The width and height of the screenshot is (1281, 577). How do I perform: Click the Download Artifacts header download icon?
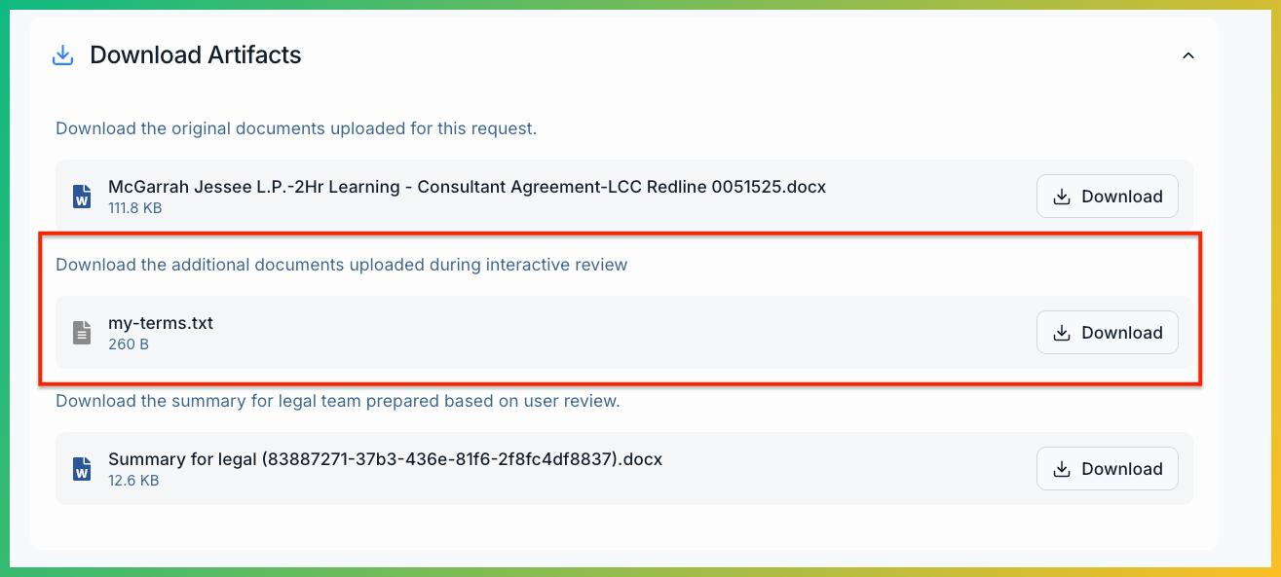tap(62, 55)
